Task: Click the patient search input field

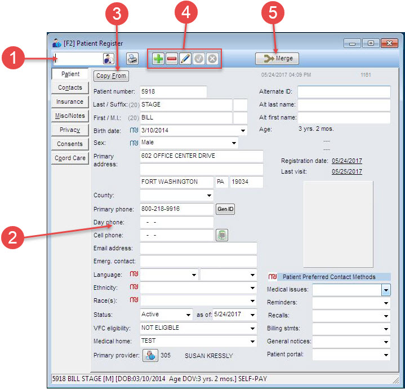Action: (78, 59)
